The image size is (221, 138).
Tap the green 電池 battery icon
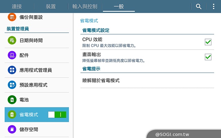click(12, 100)
